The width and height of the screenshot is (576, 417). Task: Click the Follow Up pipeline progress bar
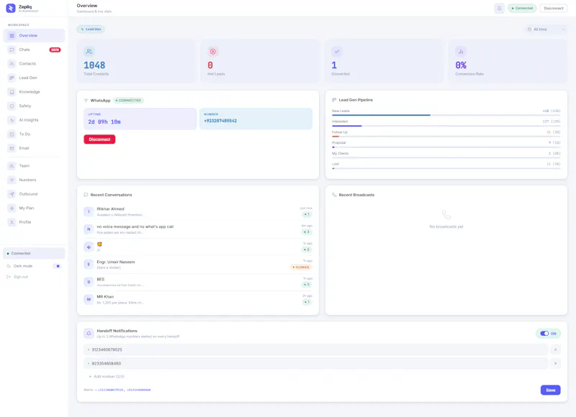point(446,137)
